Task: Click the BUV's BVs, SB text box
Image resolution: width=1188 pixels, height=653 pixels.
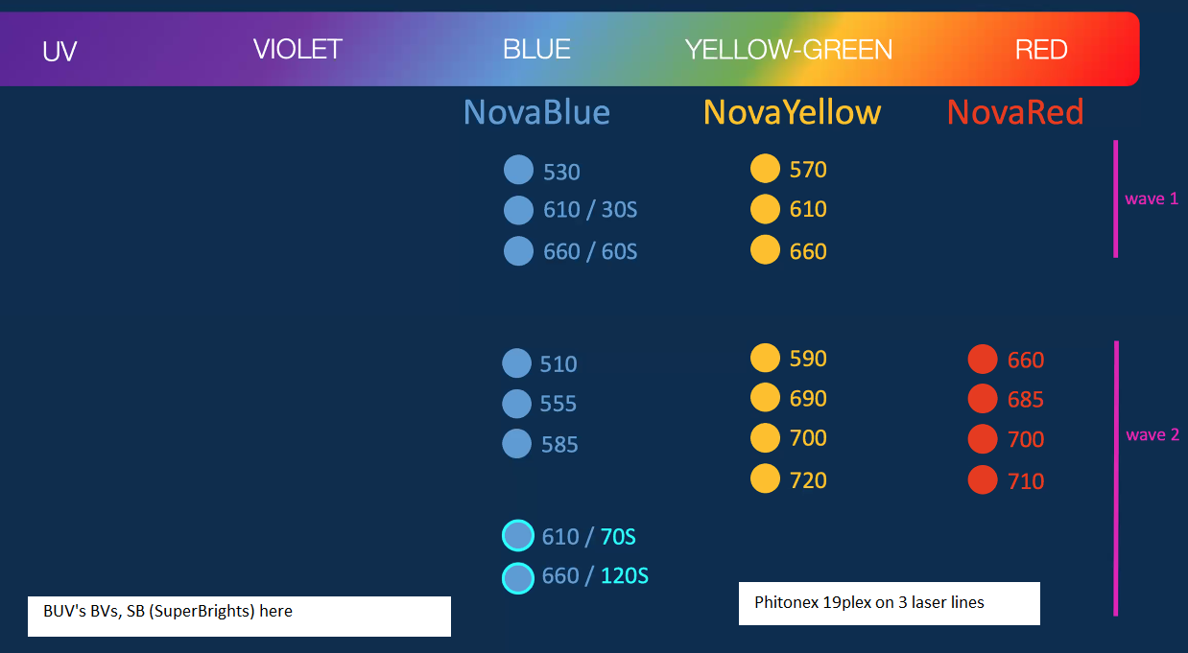Action: [239, 616]
